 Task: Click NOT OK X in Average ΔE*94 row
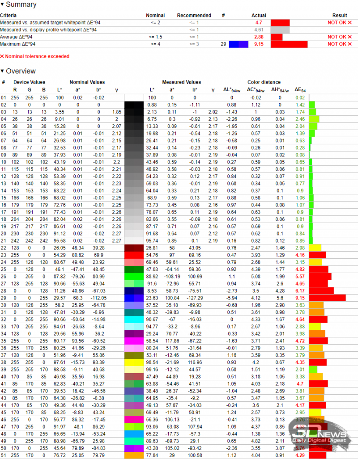pyautogui.click(x=340, y=37)
